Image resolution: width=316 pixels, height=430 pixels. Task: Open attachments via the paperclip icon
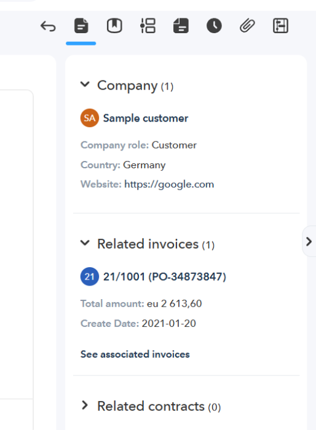click(x=247, y=26)
